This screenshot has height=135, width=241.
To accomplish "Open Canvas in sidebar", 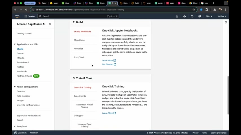I will pos(20,53).
